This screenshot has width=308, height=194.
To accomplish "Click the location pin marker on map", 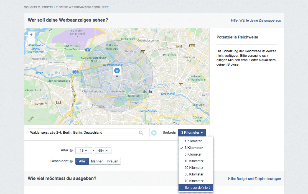I will pos(117,71).
